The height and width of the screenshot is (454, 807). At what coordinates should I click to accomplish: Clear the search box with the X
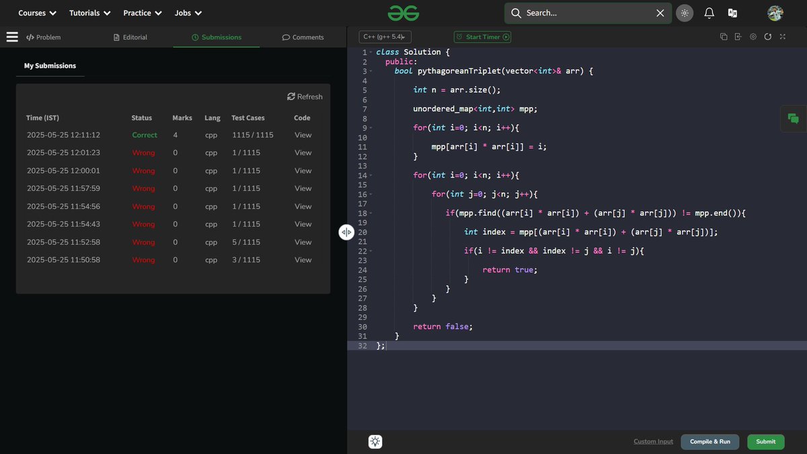pyautogui.click(x=660, y=13)
